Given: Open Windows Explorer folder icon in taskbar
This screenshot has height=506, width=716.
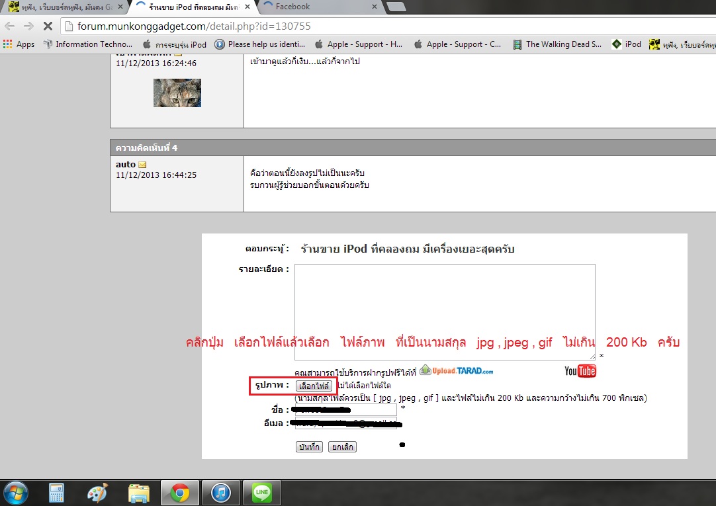Looking at the screenshot, I should coord(138,493).
